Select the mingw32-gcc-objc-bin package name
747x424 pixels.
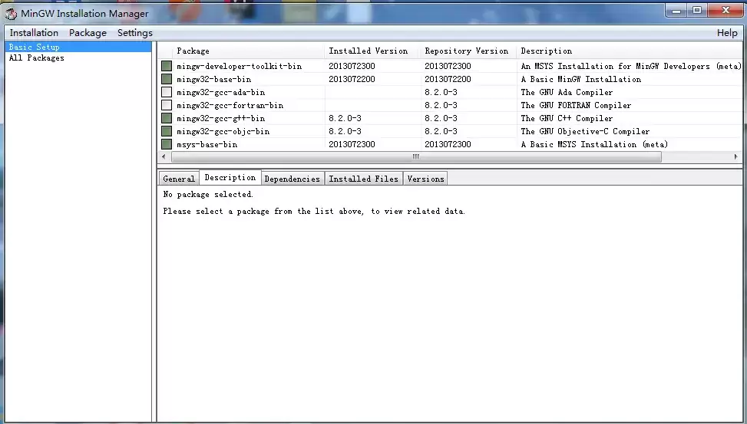point(223,131)
